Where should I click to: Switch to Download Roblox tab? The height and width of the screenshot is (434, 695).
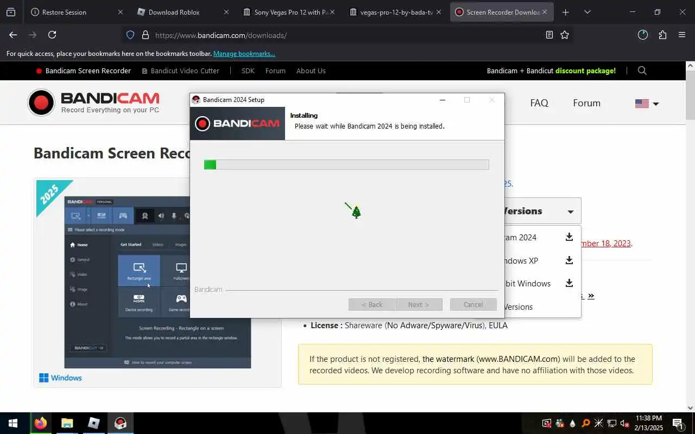(x=181, y=12)
